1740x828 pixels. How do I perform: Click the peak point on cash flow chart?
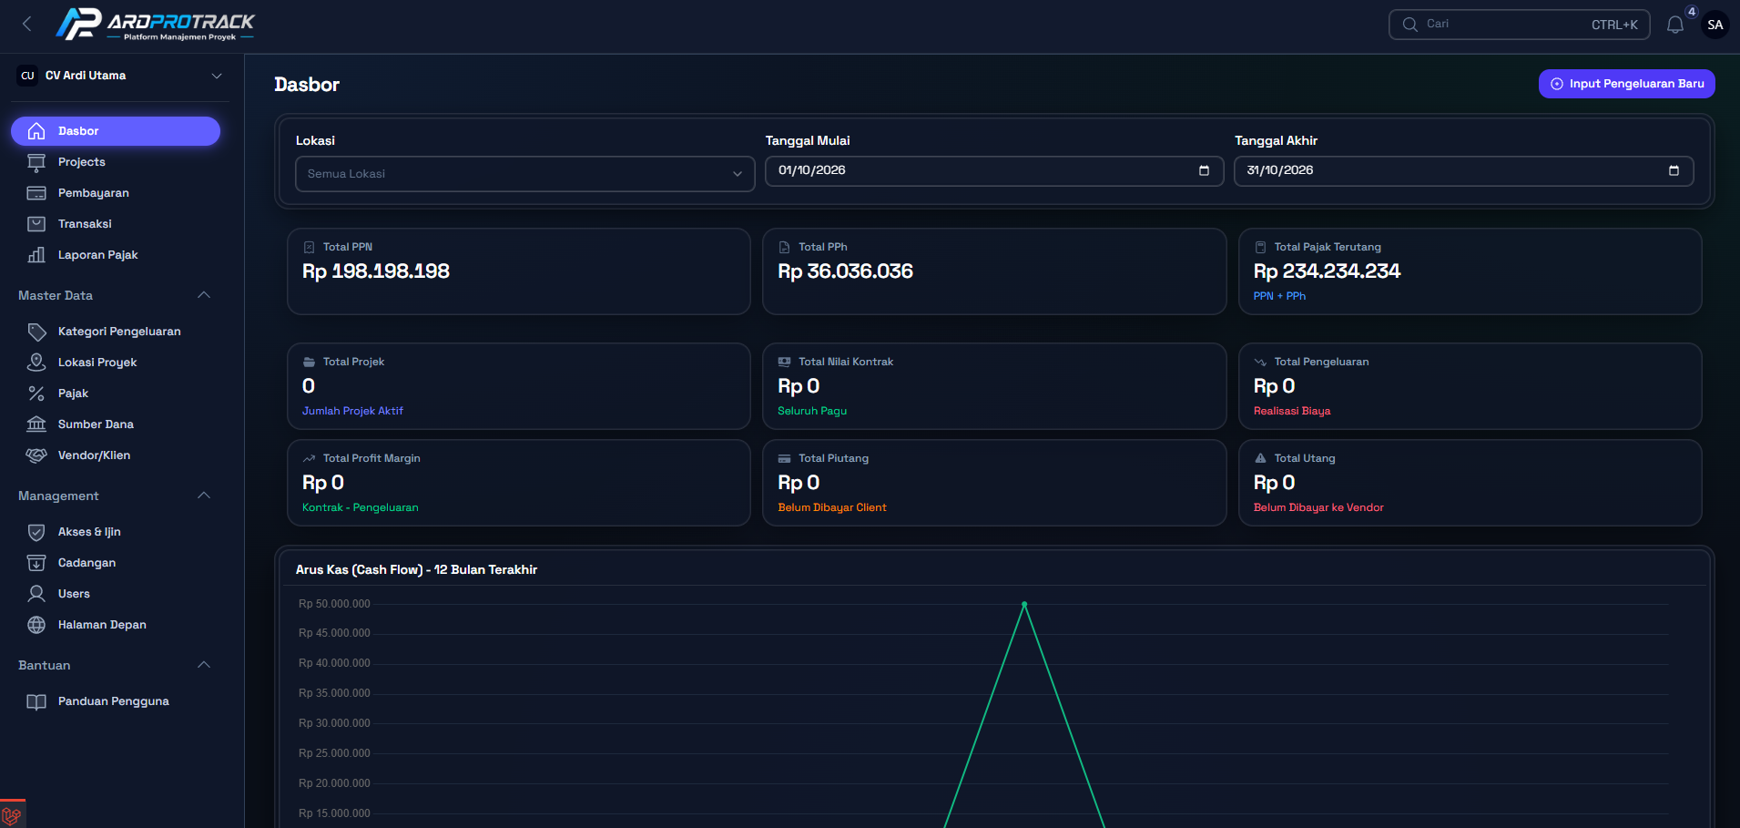1024,604
